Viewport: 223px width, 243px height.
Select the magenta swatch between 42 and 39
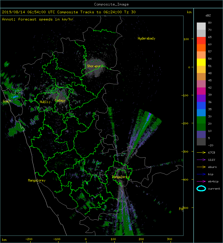201,91
